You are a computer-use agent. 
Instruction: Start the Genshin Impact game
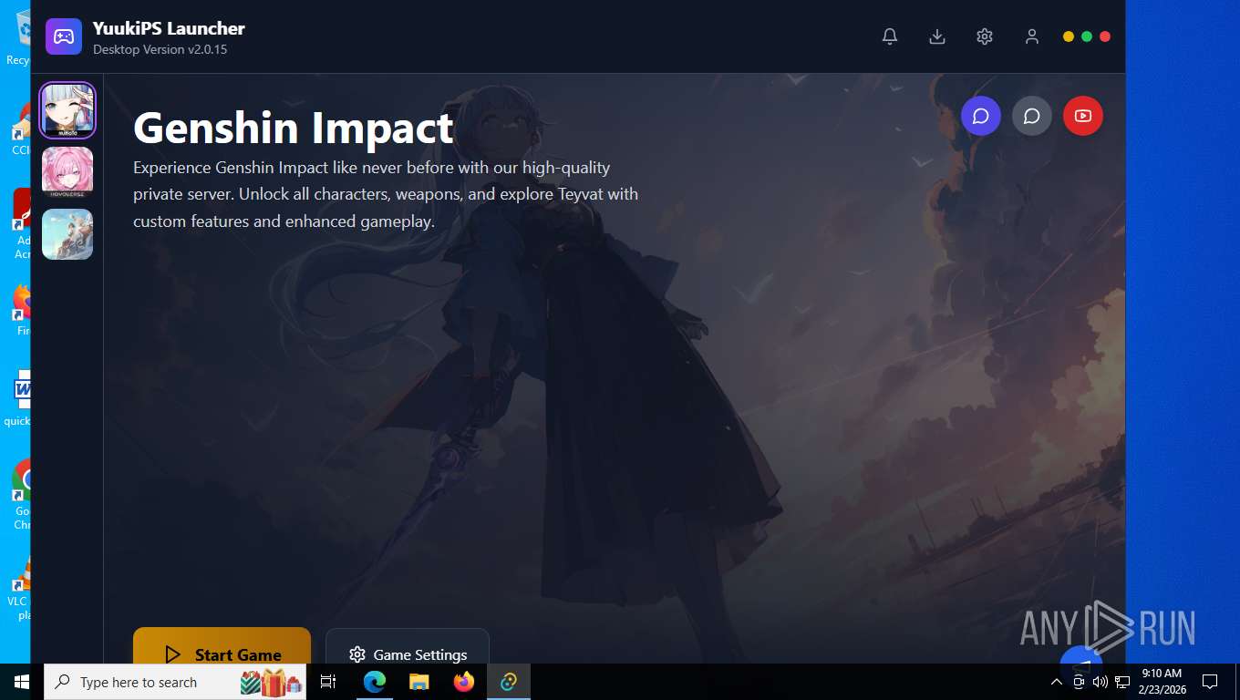222,646
